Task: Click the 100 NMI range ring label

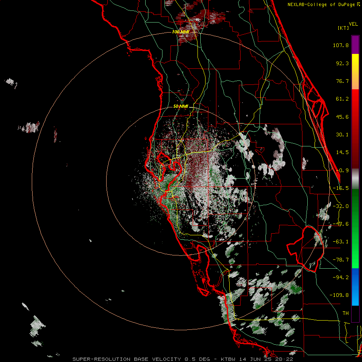Action: coord(181,32)
